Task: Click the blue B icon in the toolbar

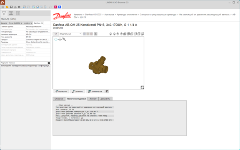Action: (x=60, y=7)
